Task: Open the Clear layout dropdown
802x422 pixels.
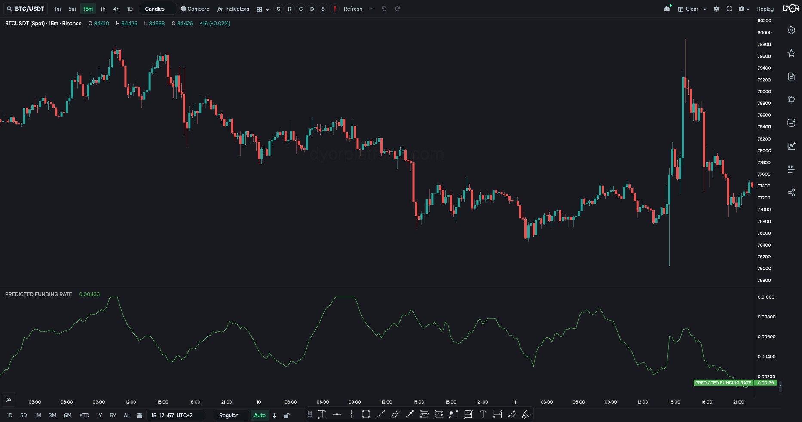Action: click(692, 9)
